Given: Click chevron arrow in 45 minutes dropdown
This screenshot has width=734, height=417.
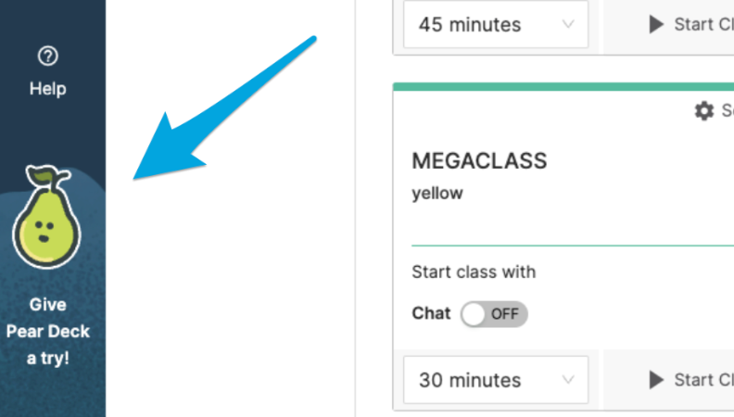Looking at the screenshot, I should click(x=568, y=25).
